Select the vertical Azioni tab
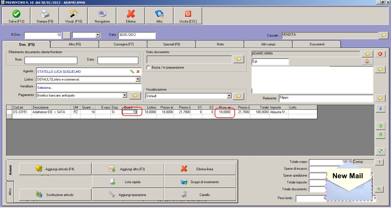Screen dimensions: 391x208 pos(10,170)
